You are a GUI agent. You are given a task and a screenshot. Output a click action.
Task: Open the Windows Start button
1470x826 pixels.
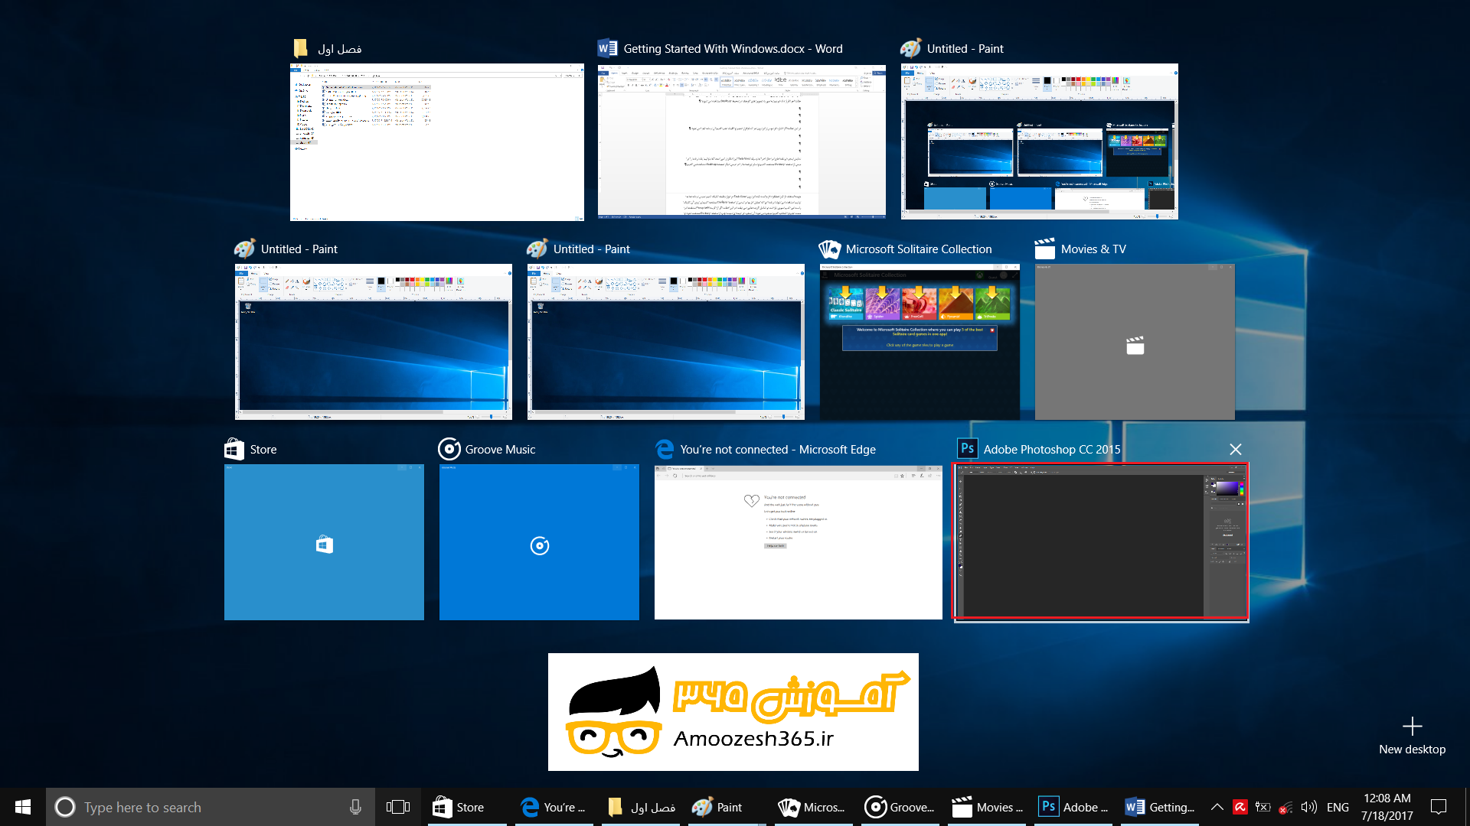point(23,807)
